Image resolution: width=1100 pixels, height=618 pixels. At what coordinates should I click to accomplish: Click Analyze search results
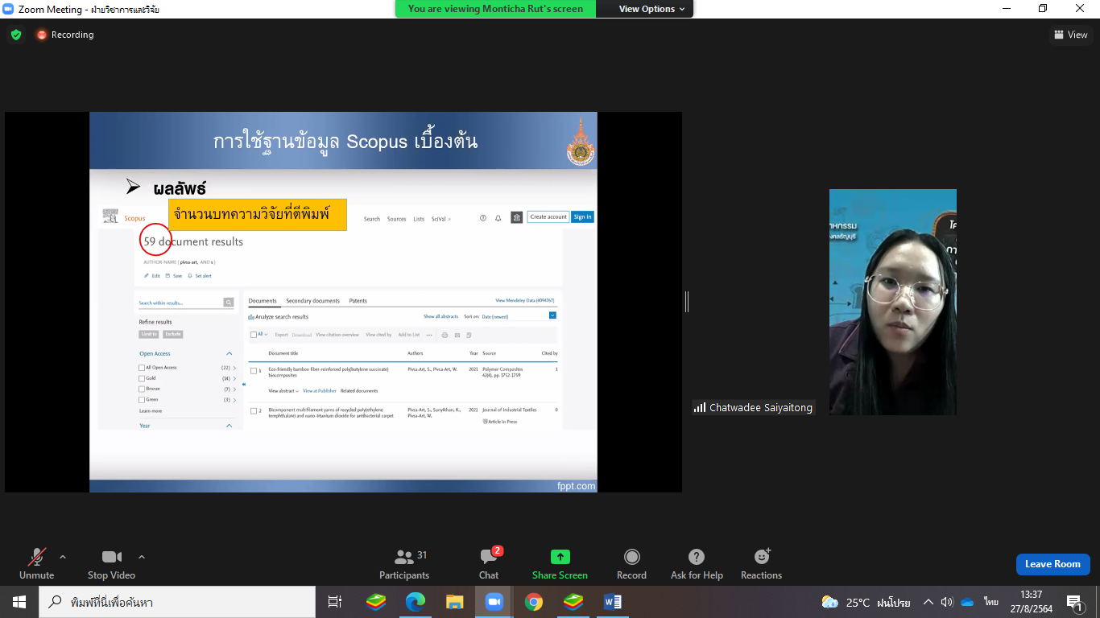[279, 317]
